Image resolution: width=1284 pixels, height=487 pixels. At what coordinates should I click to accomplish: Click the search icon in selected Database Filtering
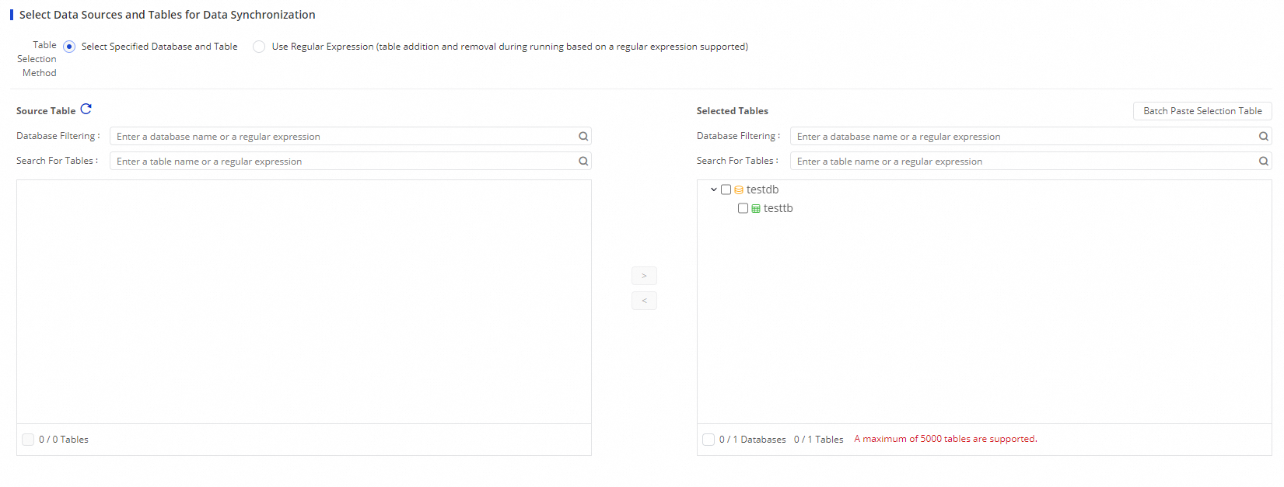1264,137
